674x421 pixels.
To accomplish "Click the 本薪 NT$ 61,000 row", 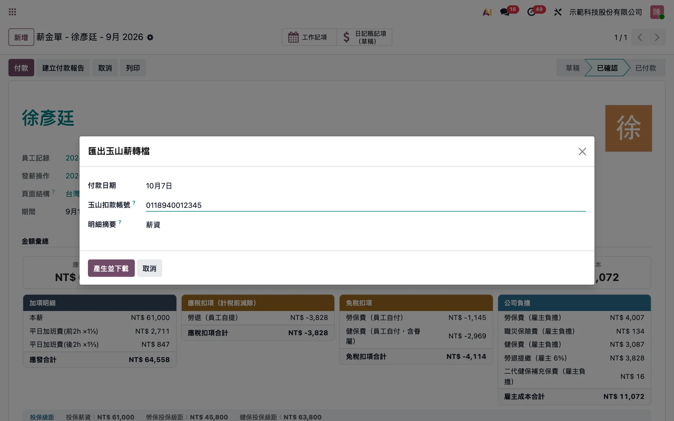I will point(100,318).
